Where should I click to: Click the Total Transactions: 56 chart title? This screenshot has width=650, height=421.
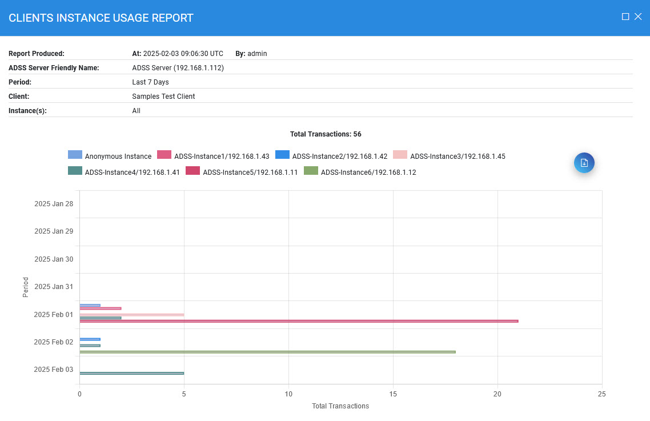326,134
